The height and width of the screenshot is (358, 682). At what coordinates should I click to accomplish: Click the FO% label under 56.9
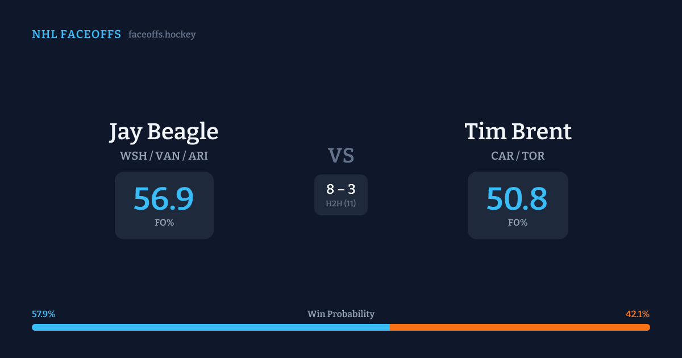pos(164,223)
